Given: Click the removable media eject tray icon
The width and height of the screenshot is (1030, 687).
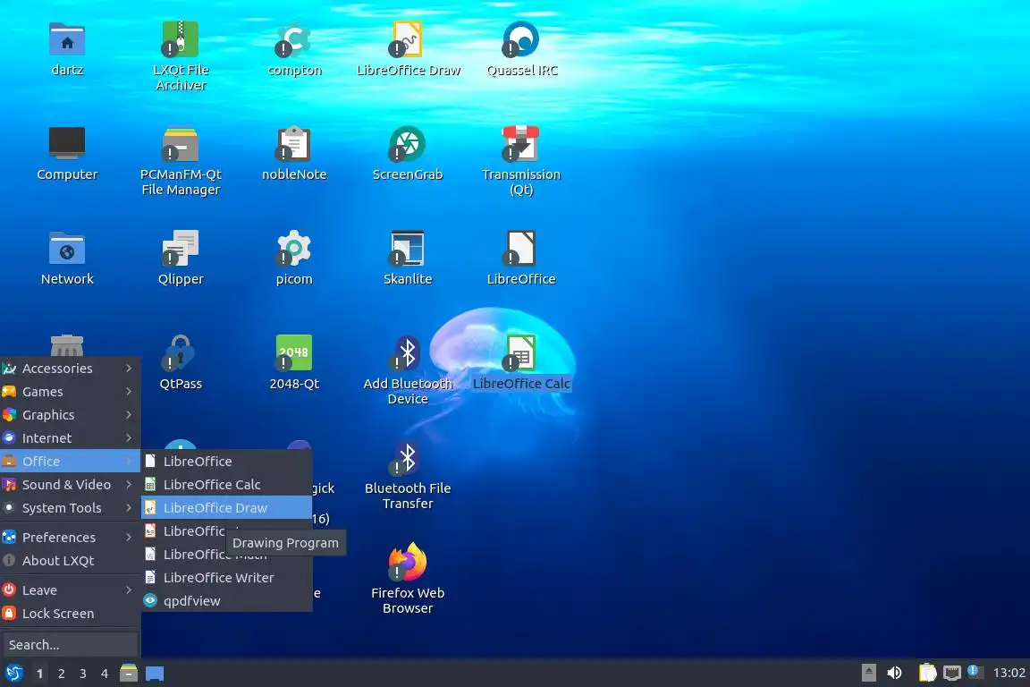Looking at the screenshot, I should [868, 673].
